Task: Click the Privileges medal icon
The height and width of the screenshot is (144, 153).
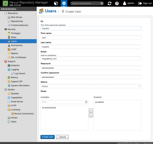Action: click(x=9, y=33)
